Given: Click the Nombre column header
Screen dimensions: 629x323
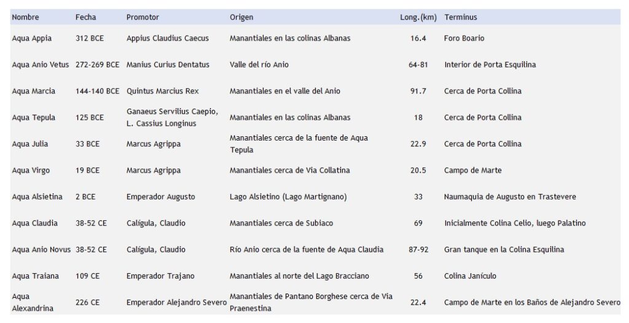Looking at the screenshot, I should (x=25, y=17).
